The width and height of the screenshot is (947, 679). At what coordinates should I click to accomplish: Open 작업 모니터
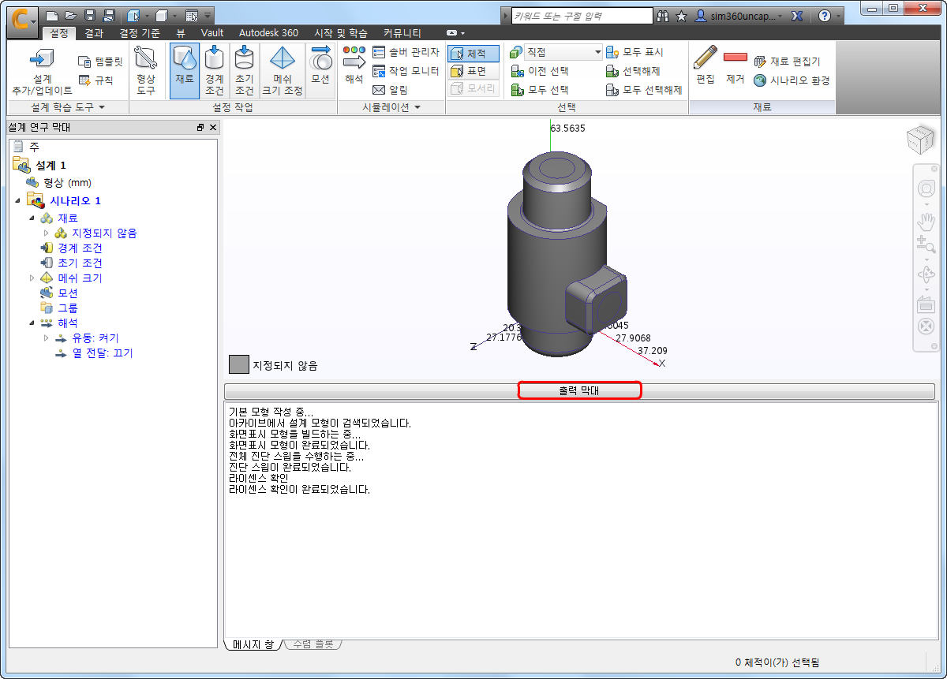(406, 70)
